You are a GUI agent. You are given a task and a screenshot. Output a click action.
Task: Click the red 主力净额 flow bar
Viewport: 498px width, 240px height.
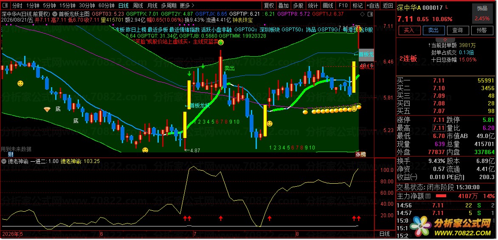tap(441, 196)
